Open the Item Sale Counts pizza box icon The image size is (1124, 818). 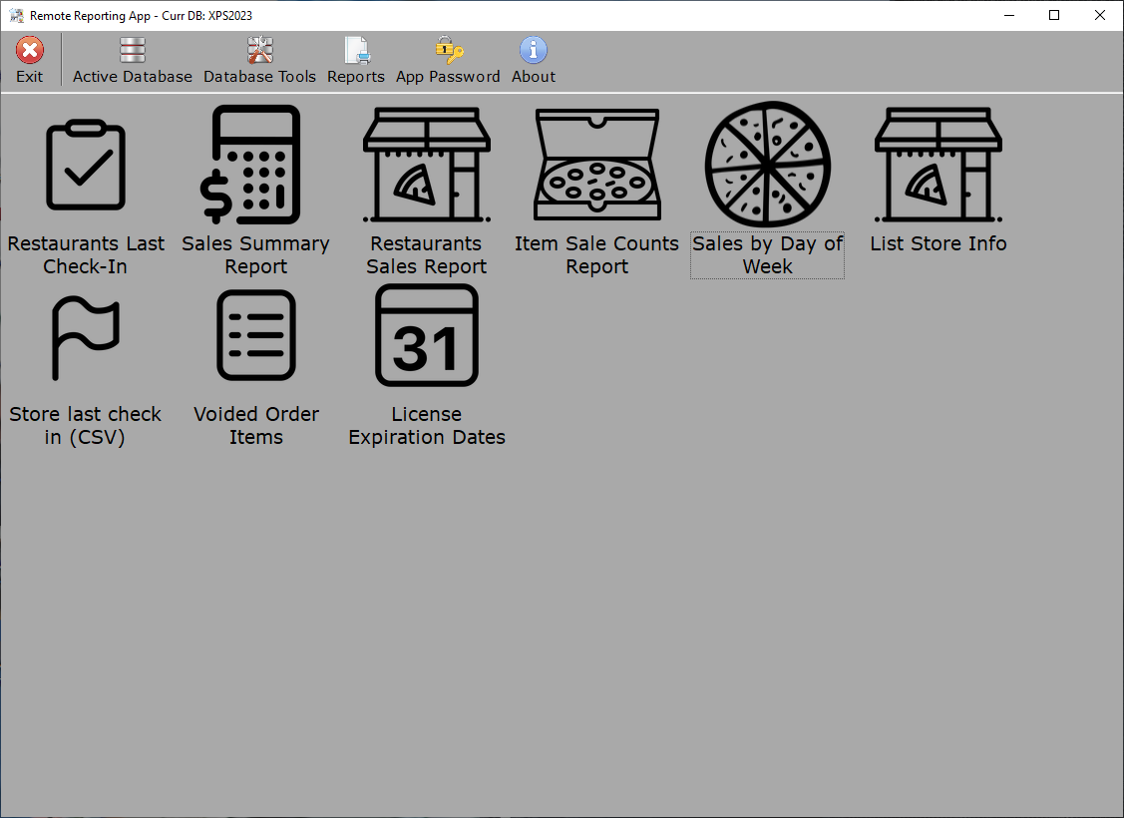(596, 165)
